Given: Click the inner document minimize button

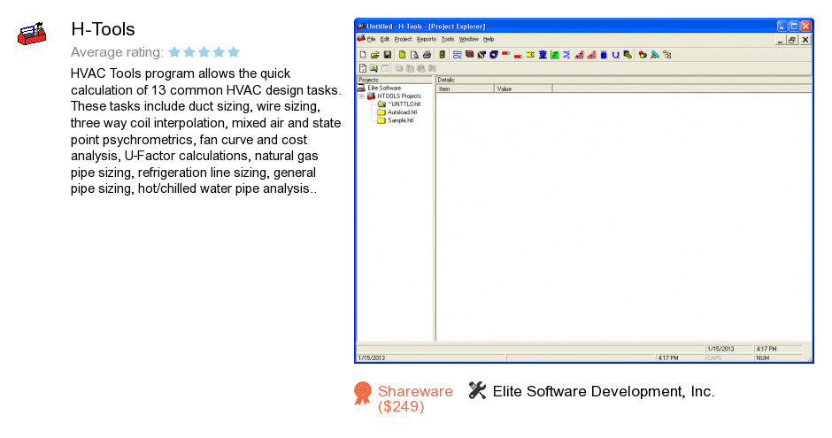Looking at the screenshot, I should click(x=780, y=40).
